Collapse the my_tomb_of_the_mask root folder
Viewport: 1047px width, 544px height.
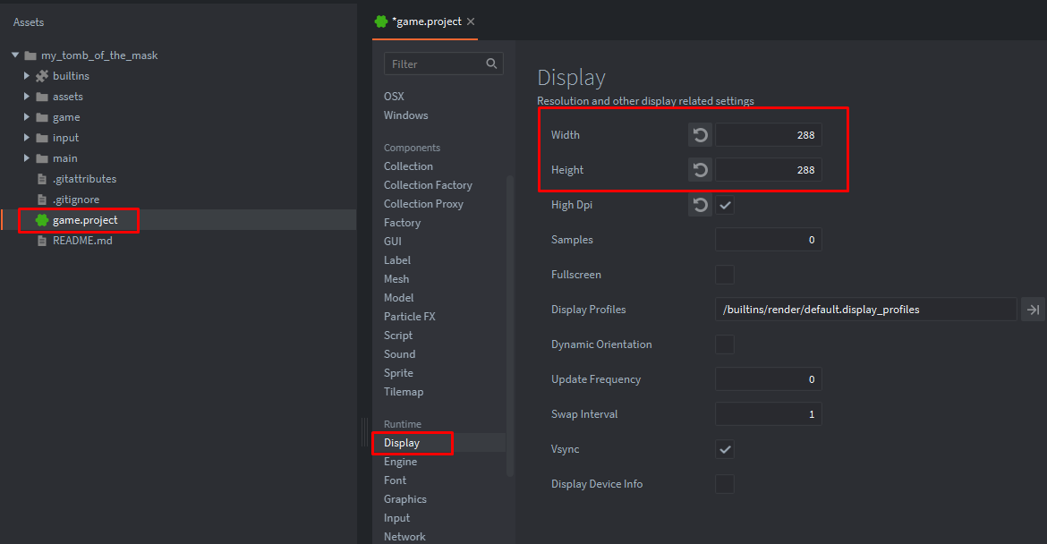(15, 55)
